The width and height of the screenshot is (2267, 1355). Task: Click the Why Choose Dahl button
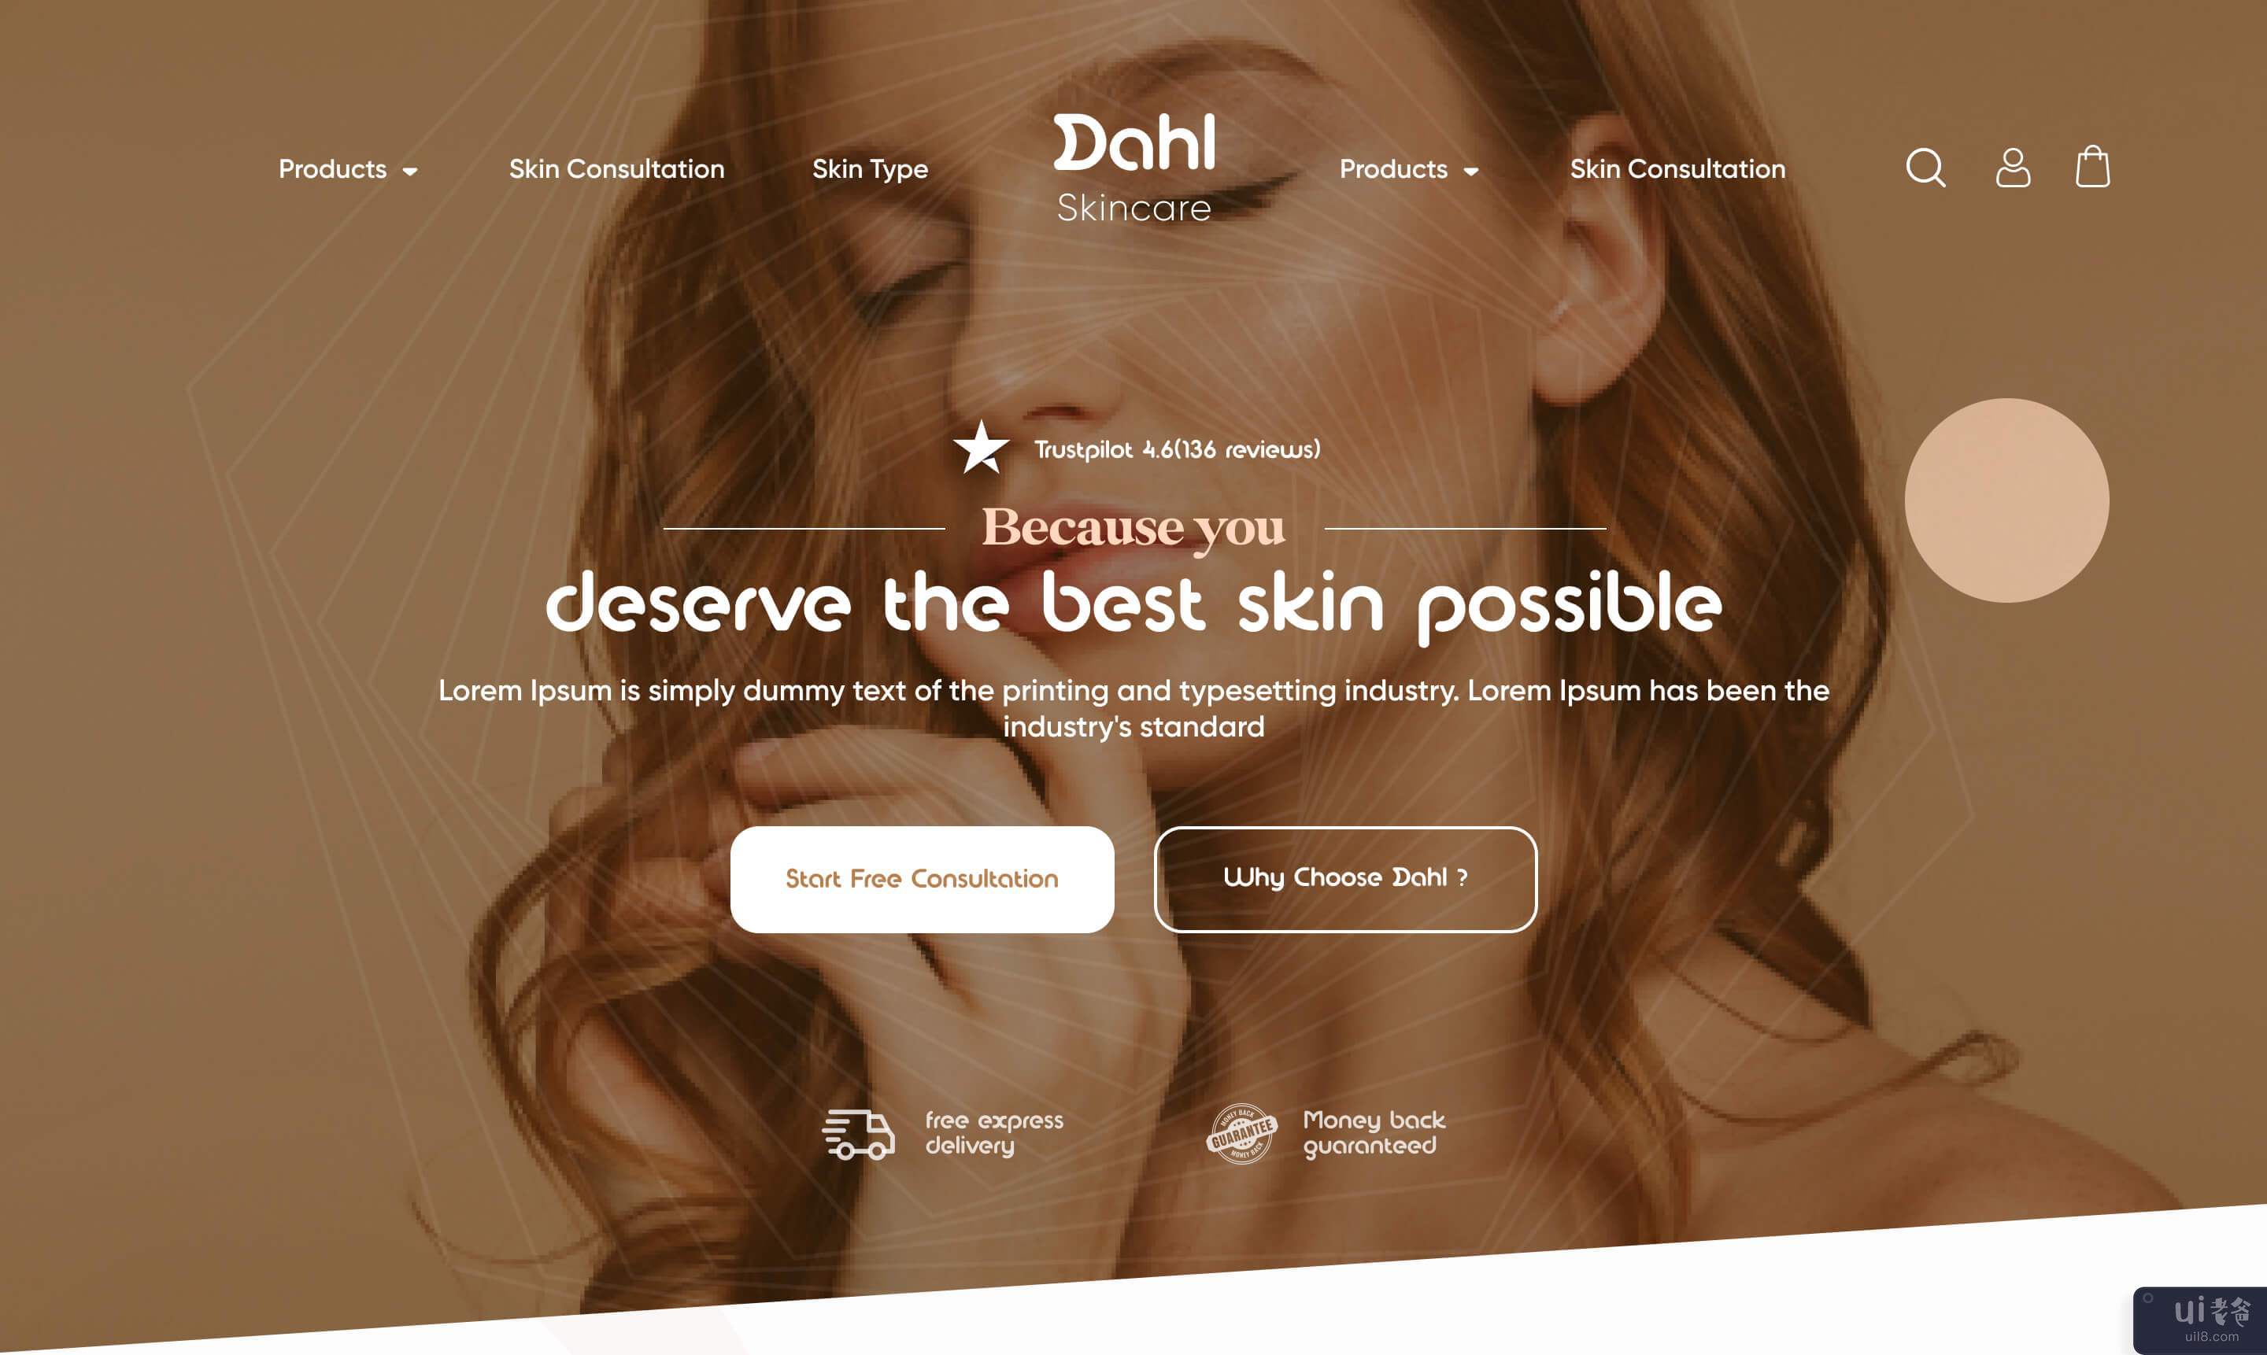[1344, 877]
